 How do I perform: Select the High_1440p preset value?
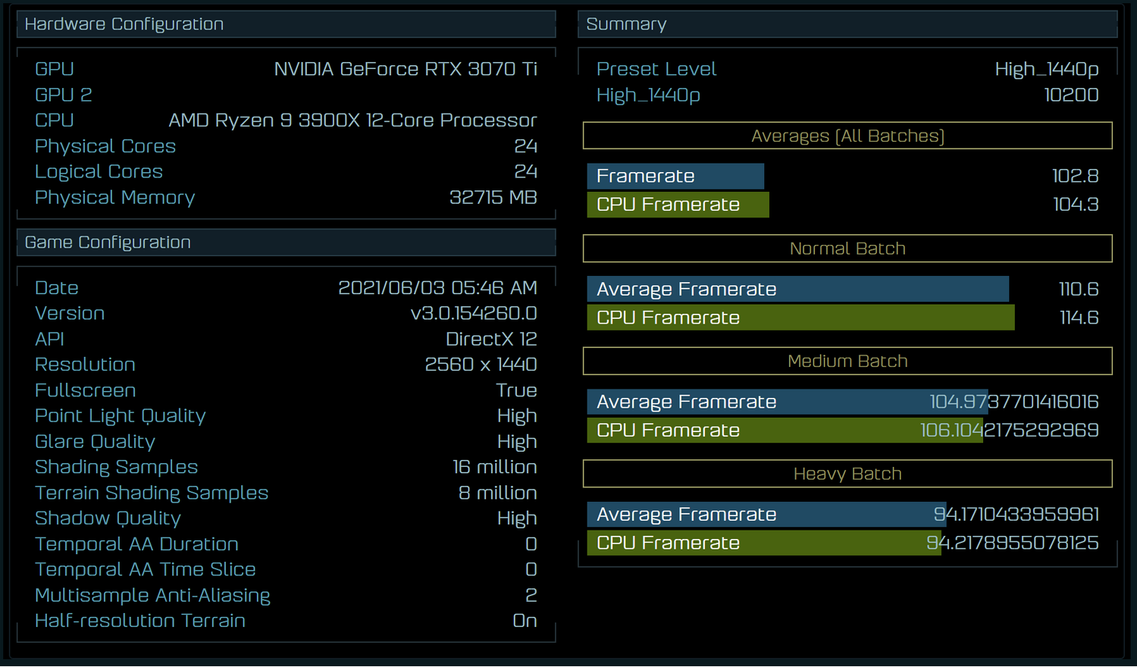1047,70
